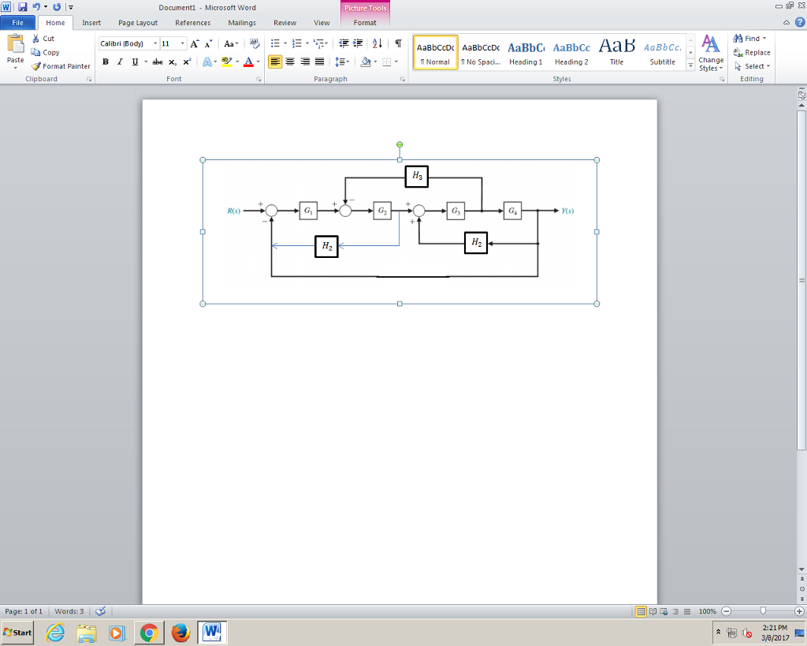Select the subscript icon
The height and width of the screenshot is (646, 807).
(172, 61)
